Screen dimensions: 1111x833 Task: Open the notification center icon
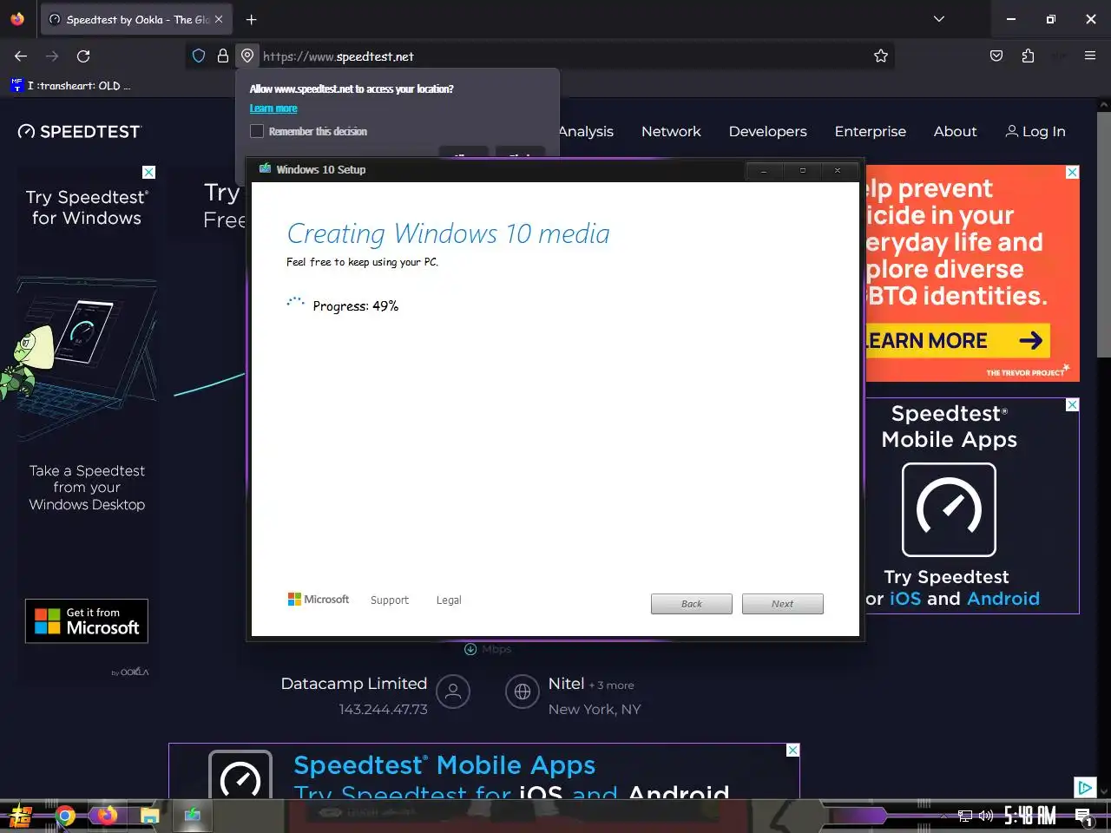(x=1083, y=816)
